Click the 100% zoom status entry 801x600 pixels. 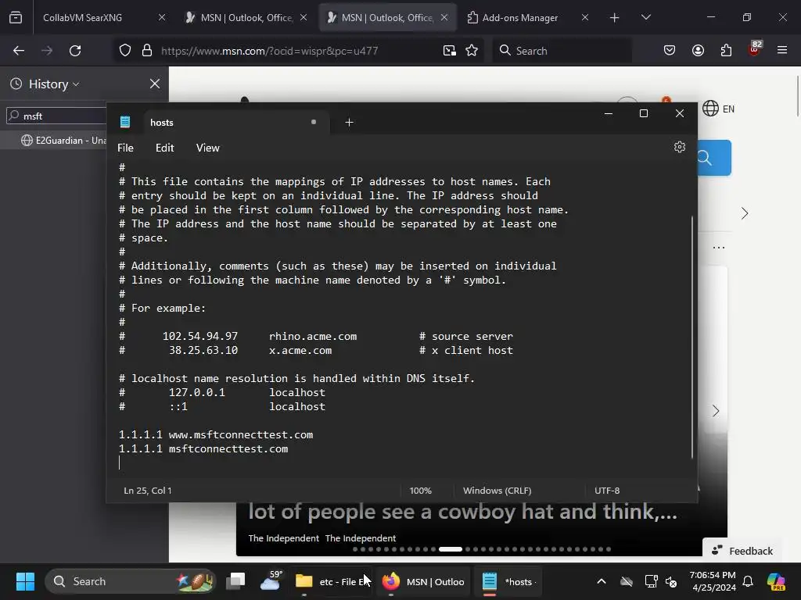tap(420, 491)
